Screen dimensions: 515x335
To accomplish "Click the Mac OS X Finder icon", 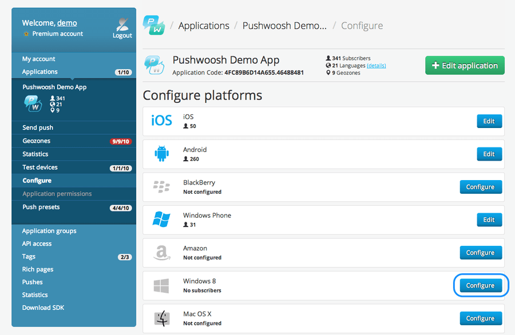I will [x=161, y=318].
